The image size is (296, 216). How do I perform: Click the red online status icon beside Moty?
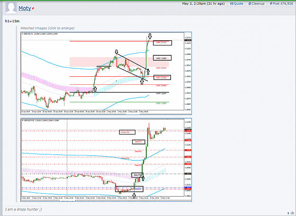[x=33, y=9]
